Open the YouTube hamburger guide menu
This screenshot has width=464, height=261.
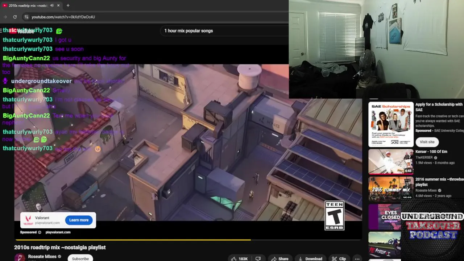point(2,31)
